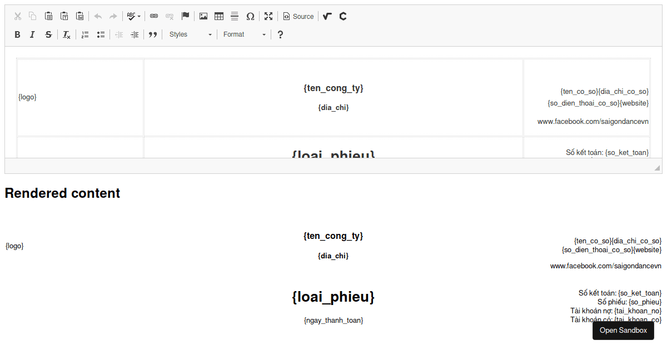Screen dimensions: 667x350
Task: Insert a table
Action: click(x=219, y=16)
